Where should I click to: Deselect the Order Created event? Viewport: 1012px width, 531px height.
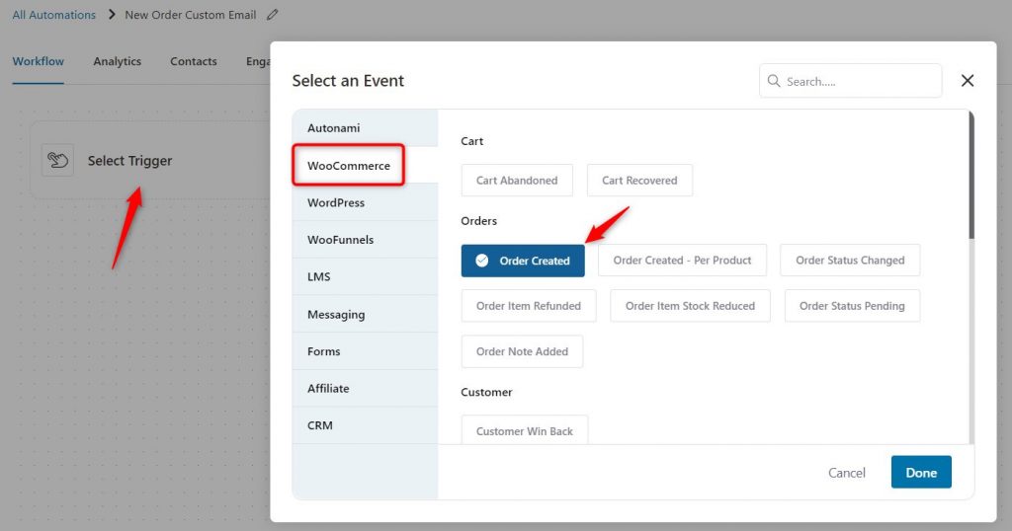click(523, 261)
